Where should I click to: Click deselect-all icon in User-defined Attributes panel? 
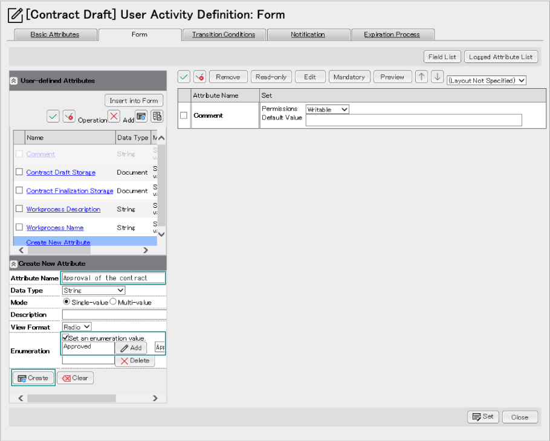[69, 117]
